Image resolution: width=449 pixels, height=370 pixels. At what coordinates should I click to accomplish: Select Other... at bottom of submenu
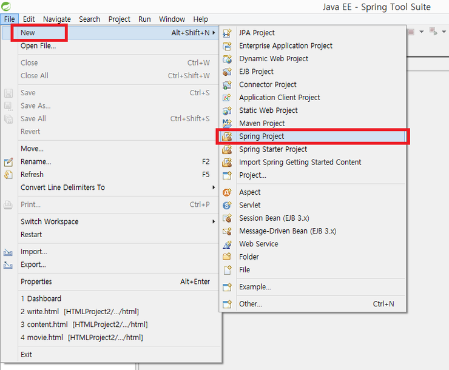click(251, 304)
